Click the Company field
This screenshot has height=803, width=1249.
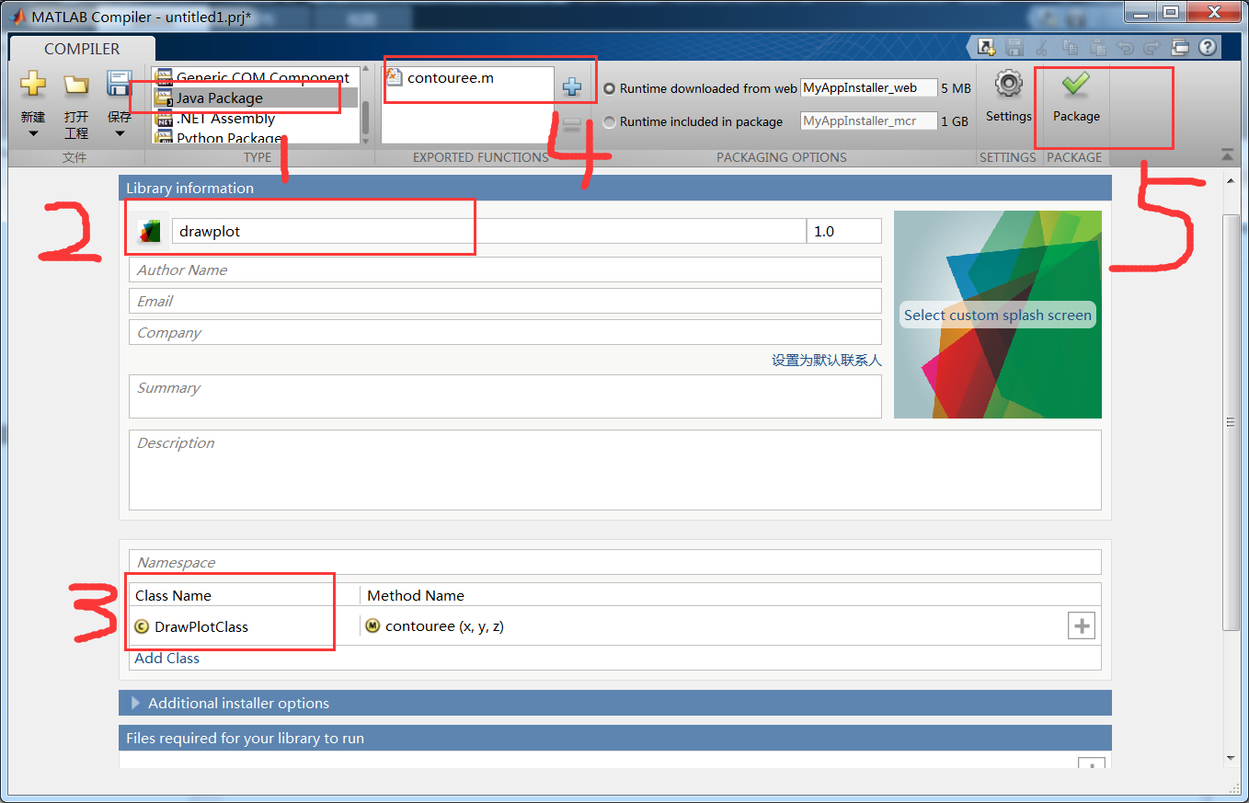(x=505, y=332)
